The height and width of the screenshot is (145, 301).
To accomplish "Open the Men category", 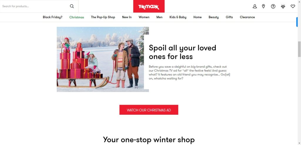I will click(x=159, y=17).
